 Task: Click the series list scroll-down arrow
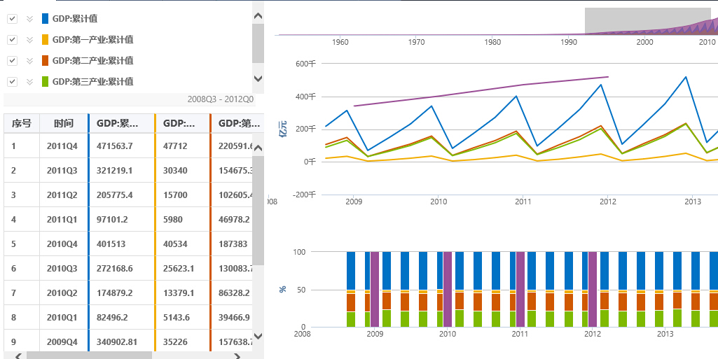pos(258,78)
